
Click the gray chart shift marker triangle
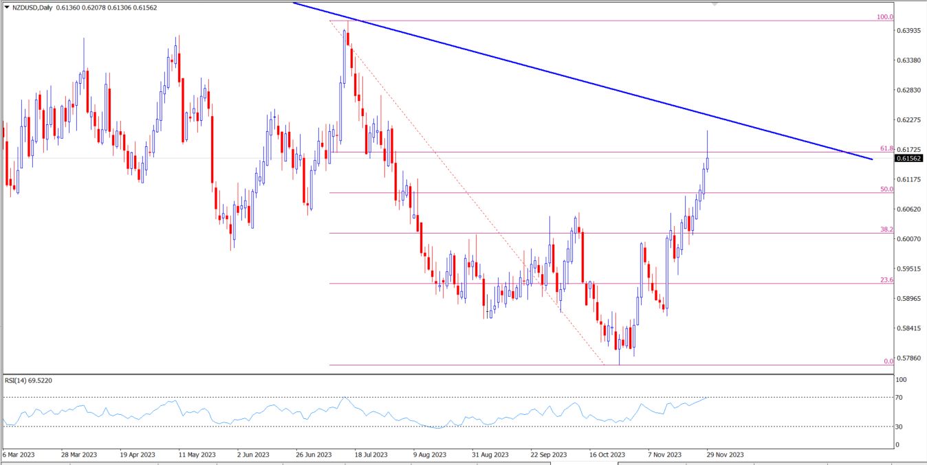point(715,3)
